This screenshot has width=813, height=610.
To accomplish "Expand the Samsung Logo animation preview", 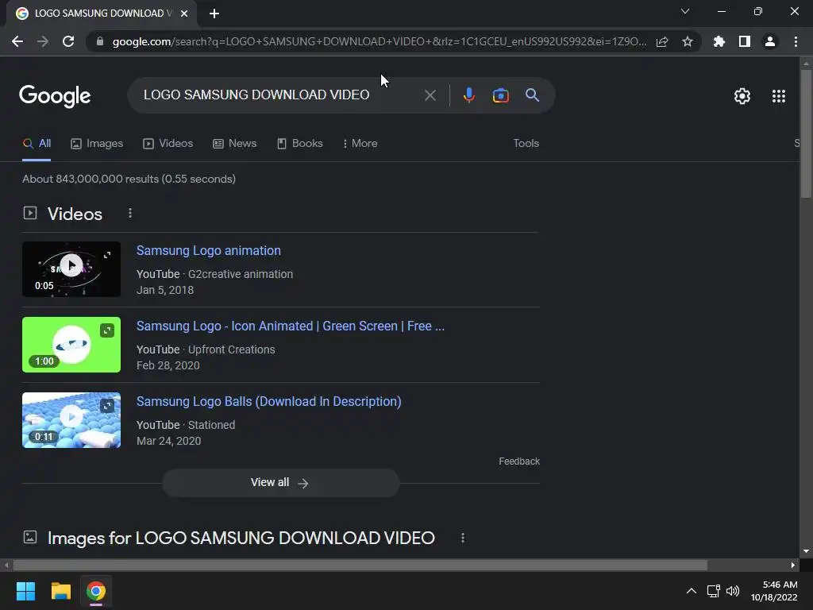I will click(x=107, y=255).
